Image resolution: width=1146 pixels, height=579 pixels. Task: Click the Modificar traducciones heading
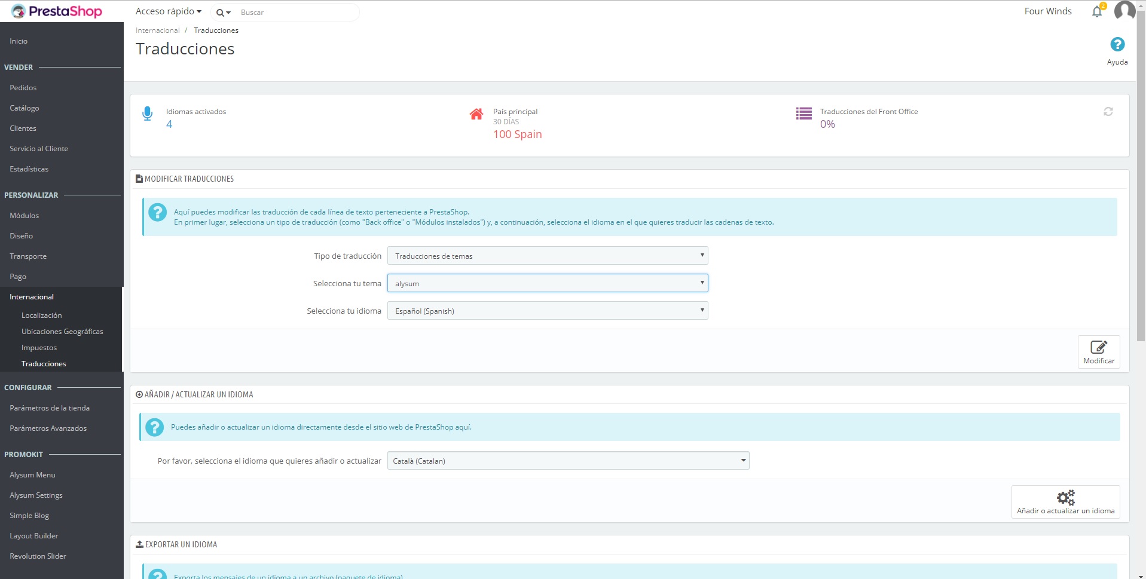pos(189,179)
